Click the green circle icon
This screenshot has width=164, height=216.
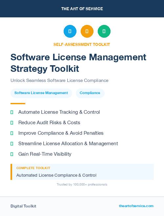pyautogui.click(x=104, y=31)
